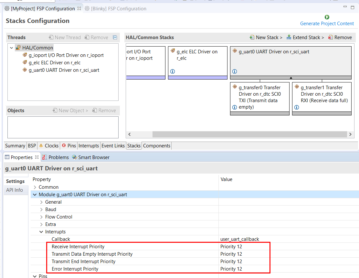Expand the Common property group
This screenshot has height=278, width=359.
pos(35,187)
